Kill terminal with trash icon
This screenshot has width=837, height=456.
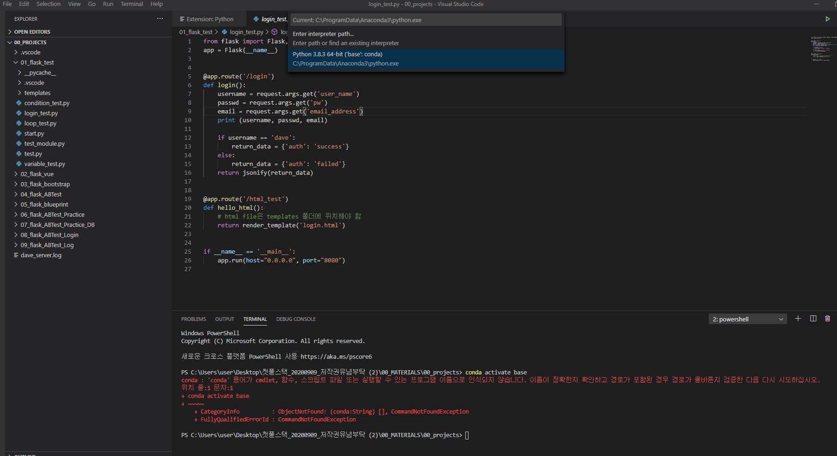827,319
